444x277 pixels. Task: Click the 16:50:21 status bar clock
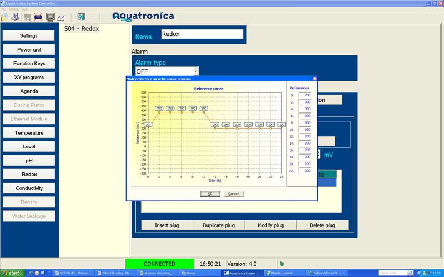coord(210,264)
